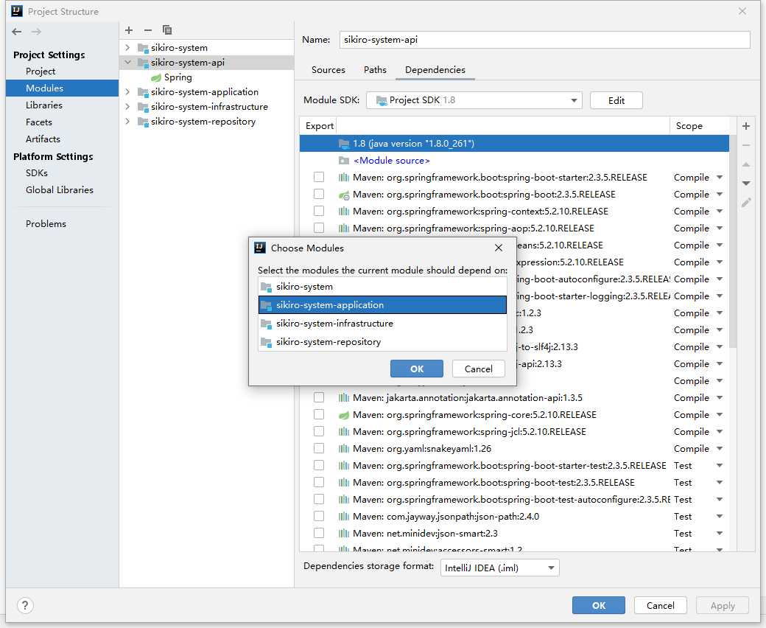Click the spring-boot-starter library icon
766x628 pixels.
[x=344, y=178]
